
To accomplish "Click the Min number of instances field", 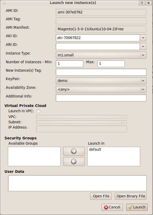I will coord(70,63).
